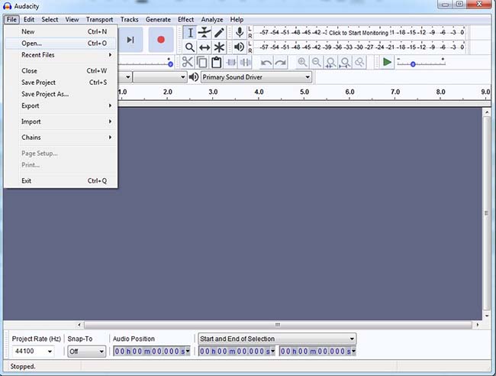
Task: Click the Redo arrow icon
Action: tap(281, 63)
